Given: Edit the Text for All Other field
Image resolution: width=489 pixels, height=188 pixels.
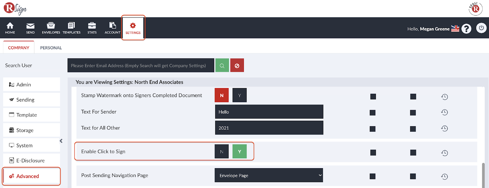Looking at the screenshot, I should [269, 128].
